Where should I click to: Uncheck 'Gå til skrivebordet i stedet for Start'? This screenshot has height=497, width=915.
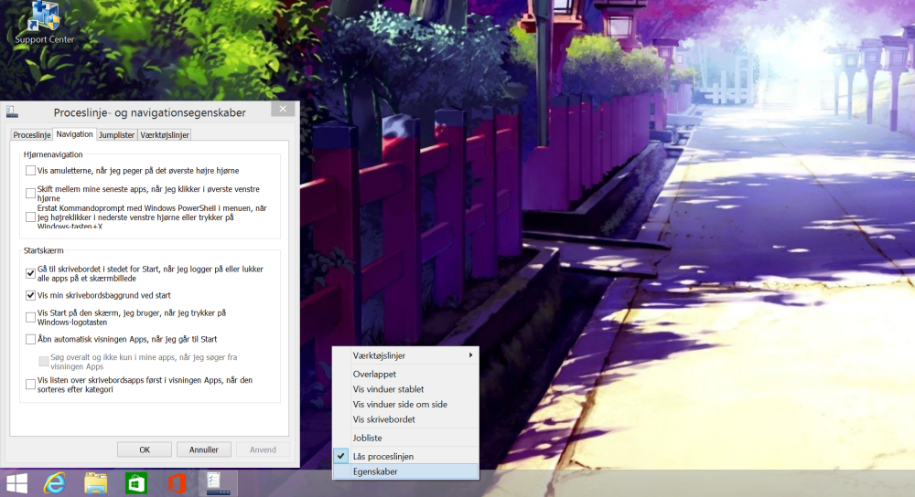pos(31,272)
